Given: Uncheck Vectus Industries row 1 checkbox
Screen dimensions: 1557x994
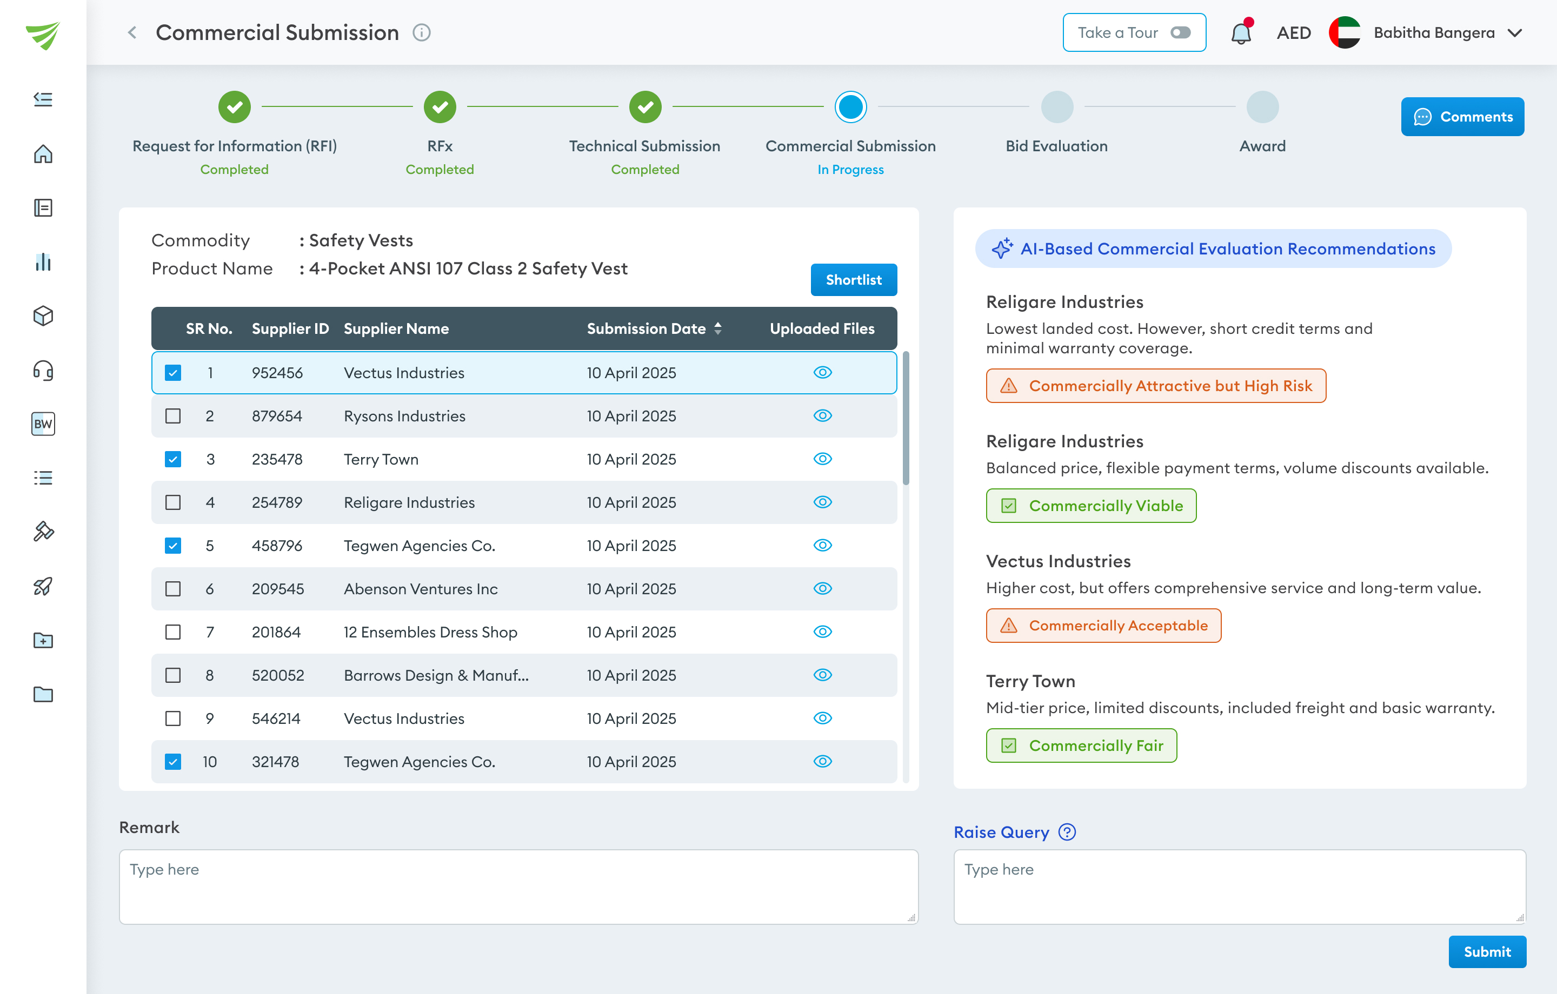Looking at the screenshot, I should tap(172, 372).
